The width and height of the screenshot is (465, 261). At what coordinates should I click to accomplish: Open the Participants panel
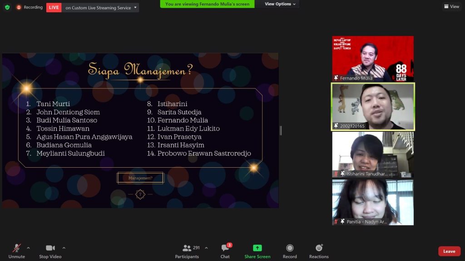pyautogui.click(x=187, y=251)
